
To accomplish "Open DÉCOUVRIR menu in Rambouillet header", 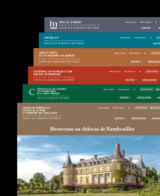I will 138,119.
